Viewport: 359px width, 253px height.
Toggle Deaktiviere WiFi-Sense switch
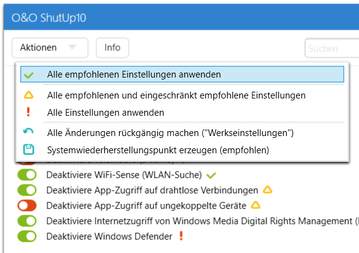(27, 175)
